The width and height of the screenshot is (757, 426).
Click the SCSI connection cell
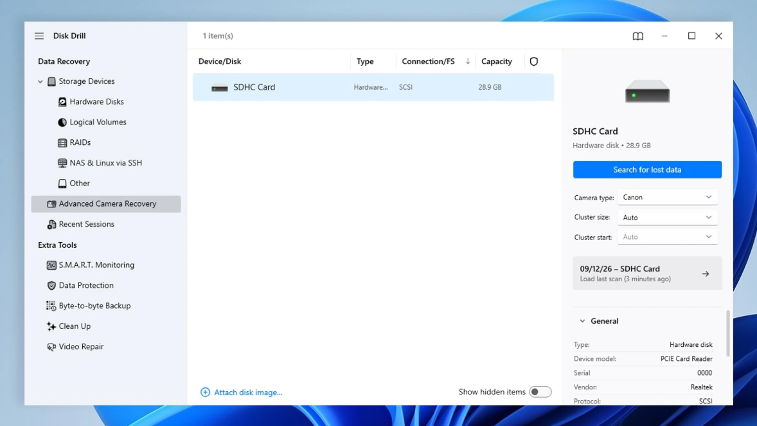[405, 87]
